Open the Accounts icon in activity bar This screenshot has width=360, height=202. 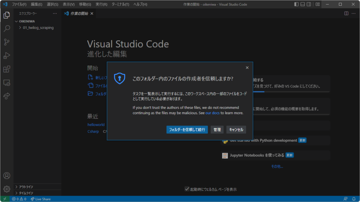tap(7, 175)
